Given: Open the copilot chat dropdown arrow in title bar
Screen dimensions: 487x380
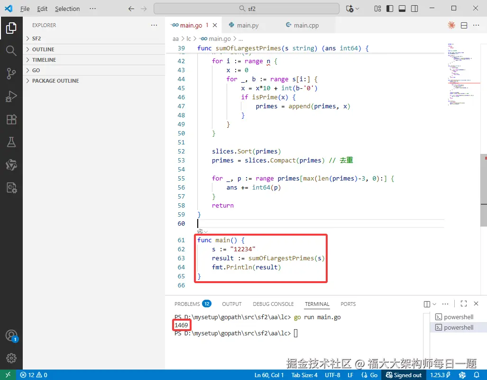Looking at the screenshot, I should click(357, 9).
